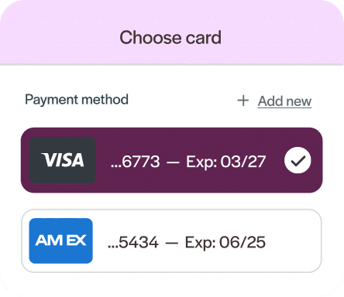Click the plus icon beside Add new

[x=243, y=101]
